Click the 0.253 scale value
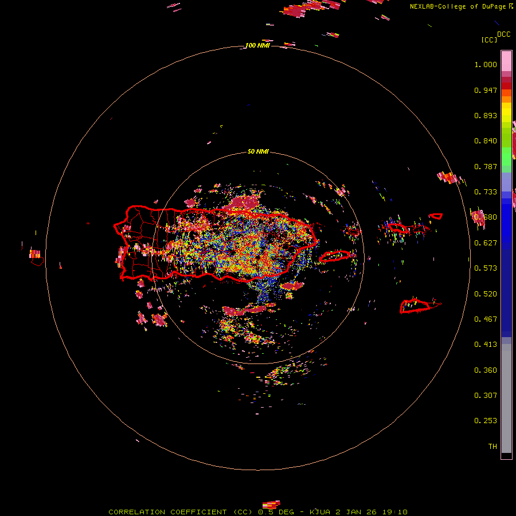This screenshot has height=516, width=516. pos(486,421)
